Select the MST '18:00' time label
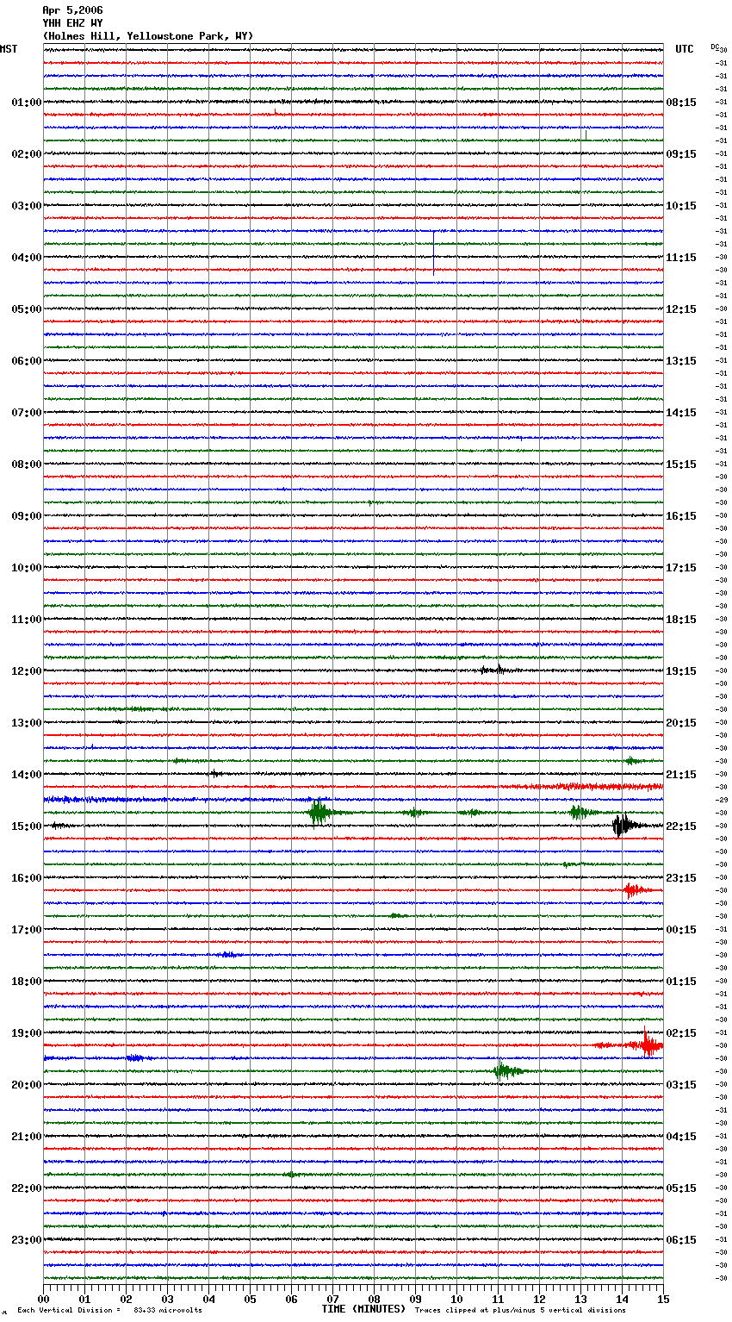This screenshot has height=1322, width=732. point(27,982)
